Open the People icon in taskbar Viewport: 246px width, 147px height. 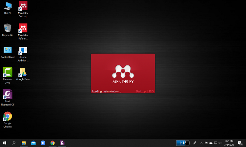[x=195, y=143]
